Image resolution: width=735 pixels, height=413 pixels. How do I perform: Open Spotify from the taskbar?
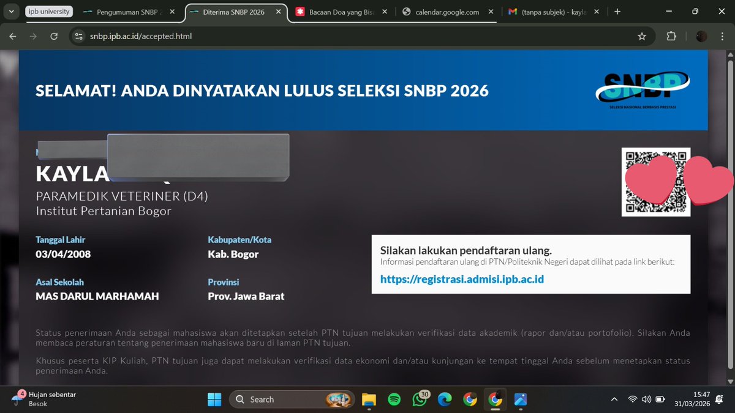click(x=394, y=400)
